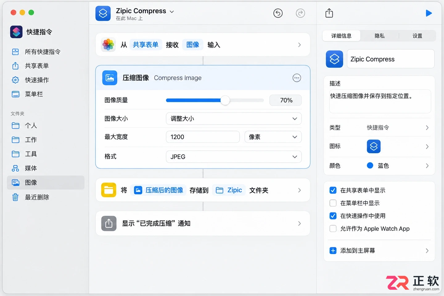444x296 pixels.
Task: Open the 个人 folder
Action: pyautogui.click(x=46, y=125)
